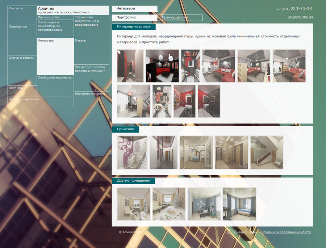
Task: Open sixth apartment thumbnail with geometric wall
Action: [289, 66]
